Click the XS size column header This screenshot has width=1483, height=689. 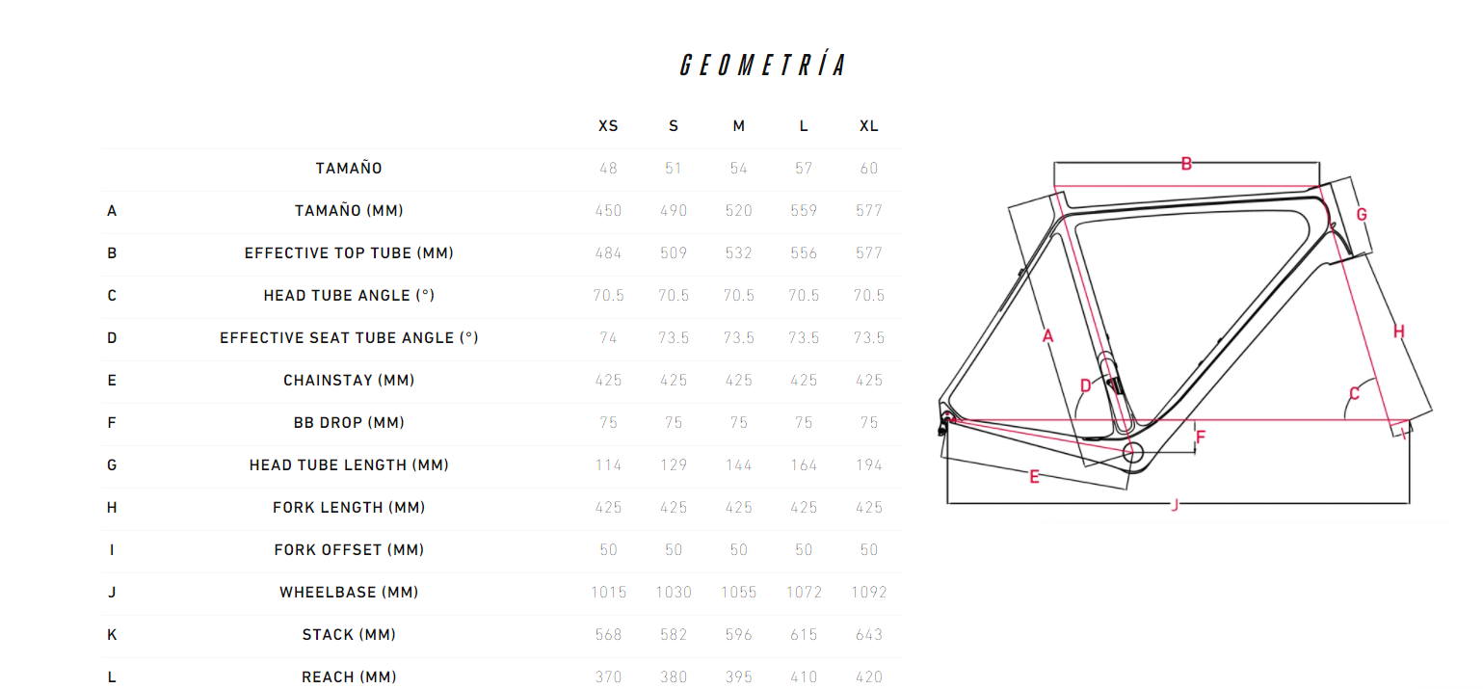(608, 126)
